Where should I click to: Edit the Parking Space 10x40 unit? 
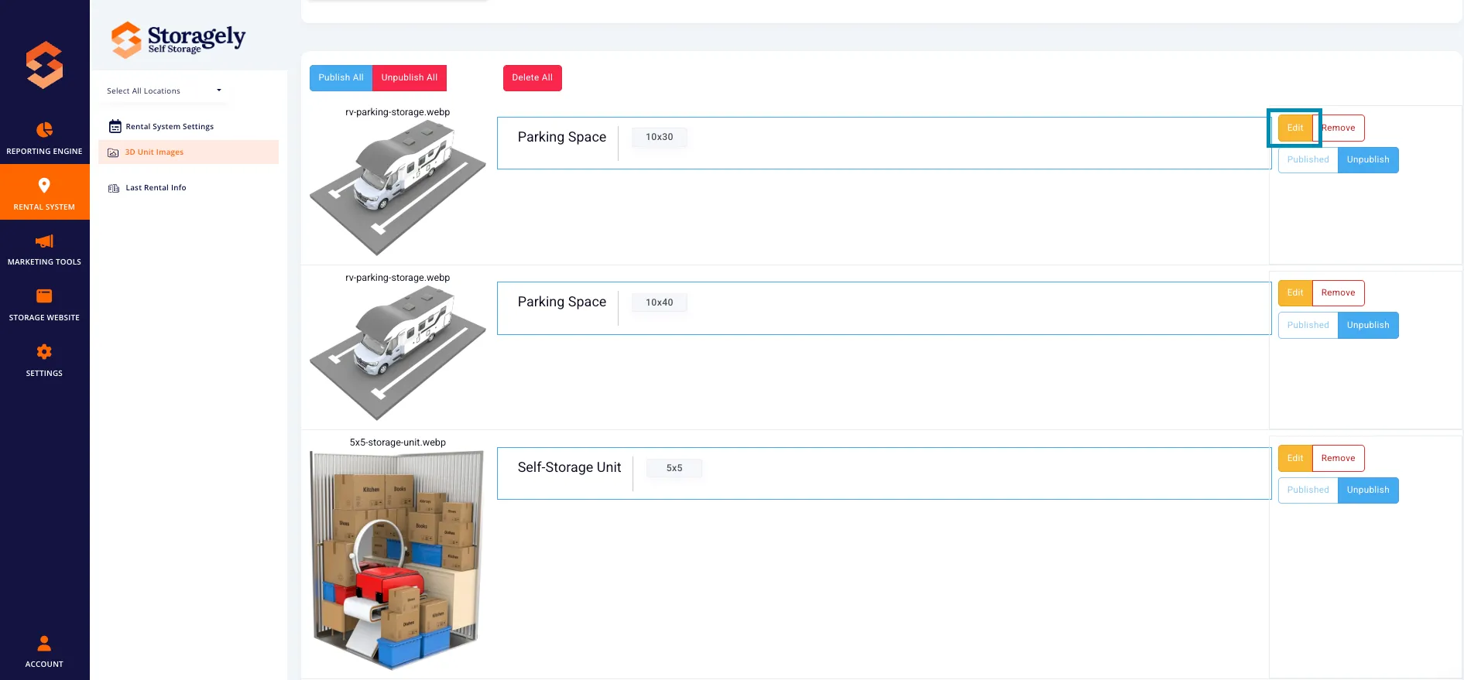tap(1295, 292)
